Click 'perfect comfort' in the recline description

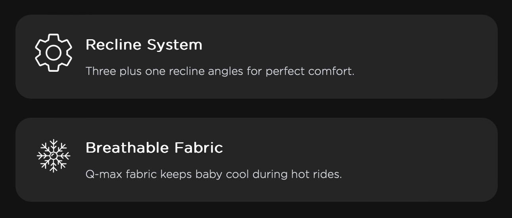pos(310,72)
